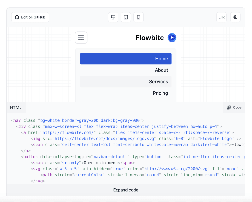Toggle dark mode moon icon
The image size is (252, 202).
(235, 17)
